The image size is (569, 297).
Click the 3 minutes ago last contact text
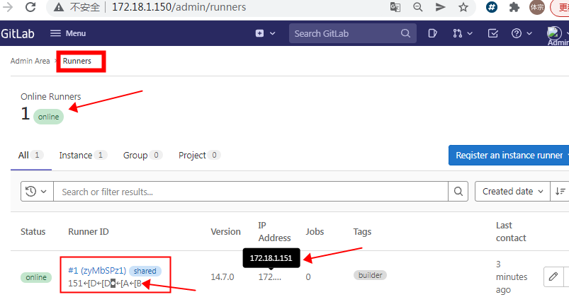click(x=512, y=277)
